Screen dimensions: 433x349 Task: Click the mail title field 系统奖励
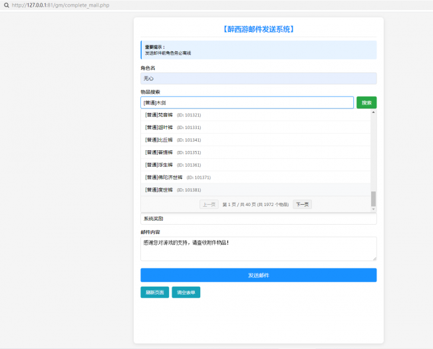pos(258,219)
